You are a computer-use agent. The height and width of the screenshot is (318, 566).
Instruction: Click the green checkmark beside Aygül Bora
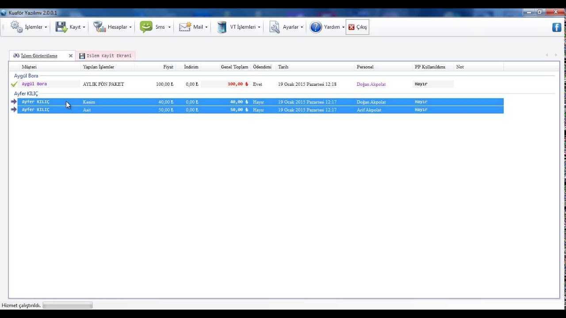point(14,84)
